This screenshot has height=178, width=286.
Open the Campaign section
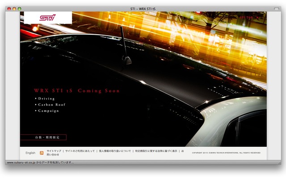pyautogui.click(x=49, y=111)
